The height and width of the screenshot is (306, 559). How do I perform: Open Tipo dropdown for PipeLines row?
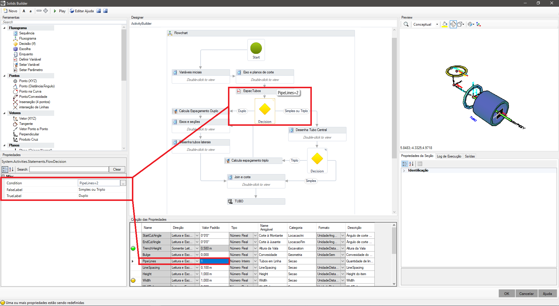pyautogui.click(x=255, y=261)
